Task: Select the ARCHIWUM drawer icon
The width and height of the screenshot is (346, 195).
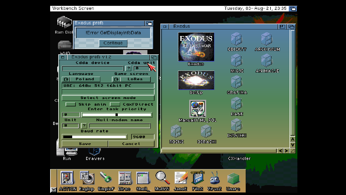Action: 267,39
